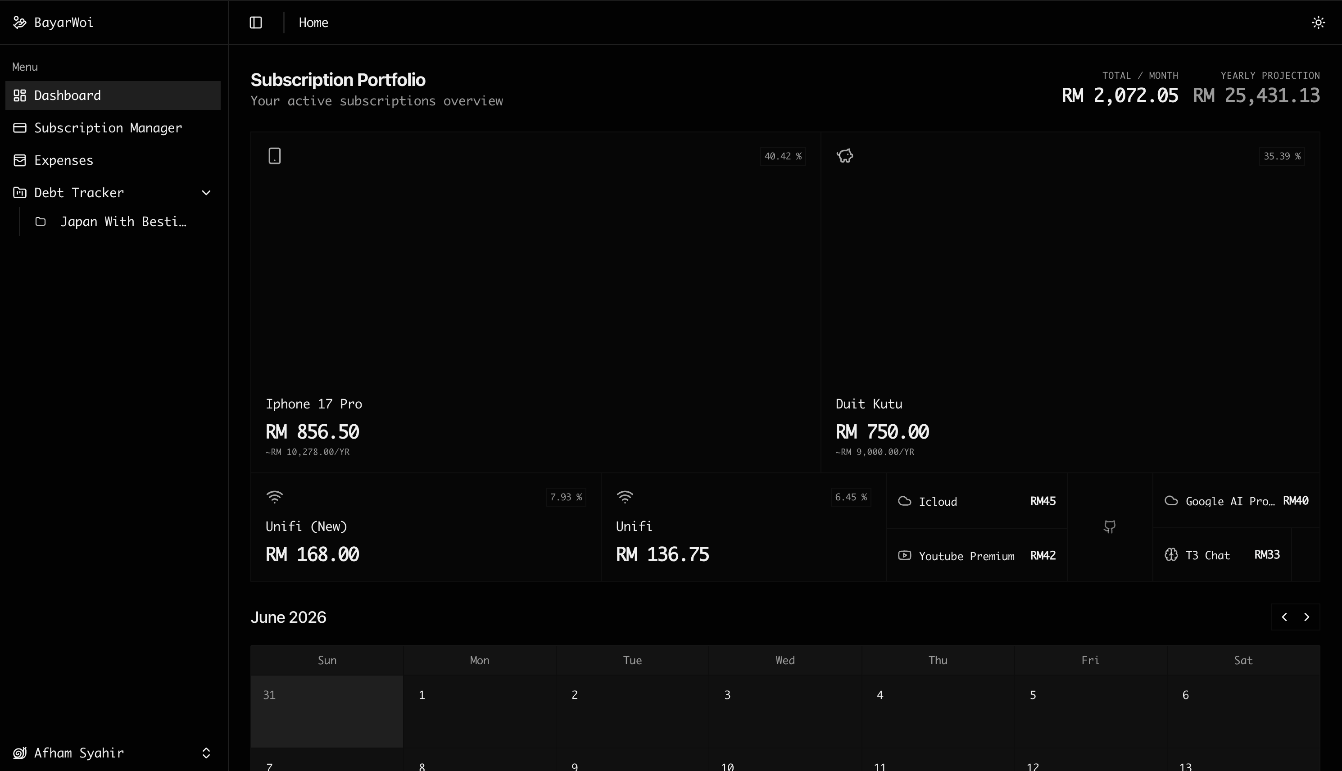Click the RM 25,431.13 yearly projection
This screenshot has height=771, width=1342.
[x=1256, y=96]
